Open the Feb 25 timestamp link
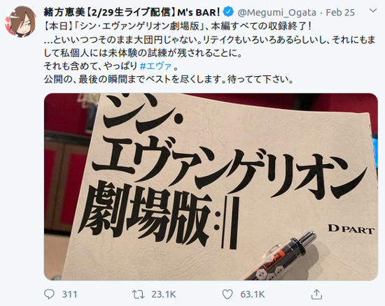The width and height of the screenshot is (385, 306). pos(340,13)
